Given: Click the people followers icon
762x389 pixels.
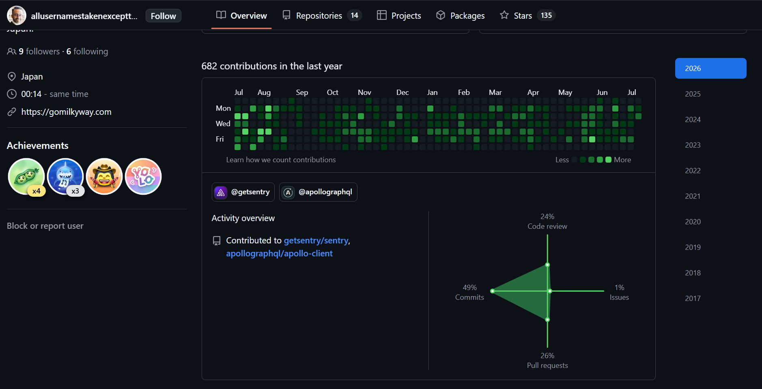Looking at the screenshot, I should click(x=12, y=52).
